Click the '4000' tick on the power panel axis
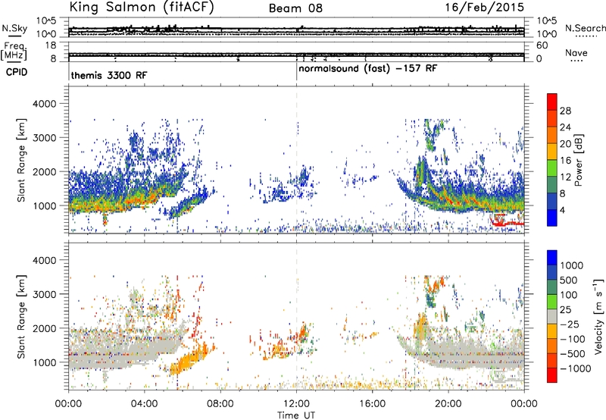 pos(44,104)
